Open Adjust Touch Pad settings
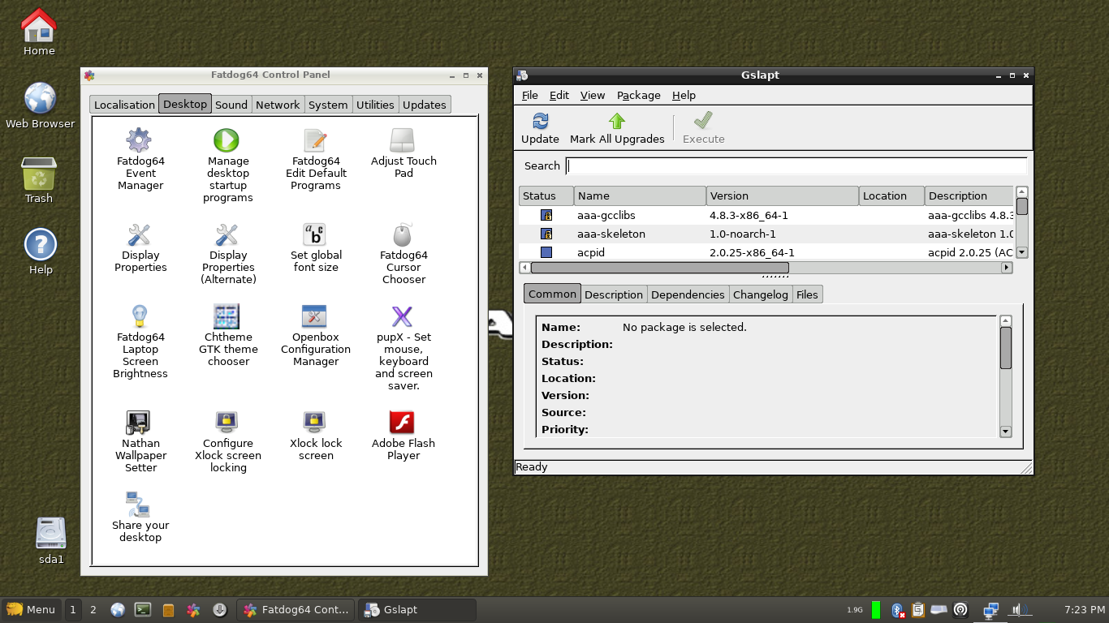The height and width of the screenshot is (623, 1109). [403, 140]
